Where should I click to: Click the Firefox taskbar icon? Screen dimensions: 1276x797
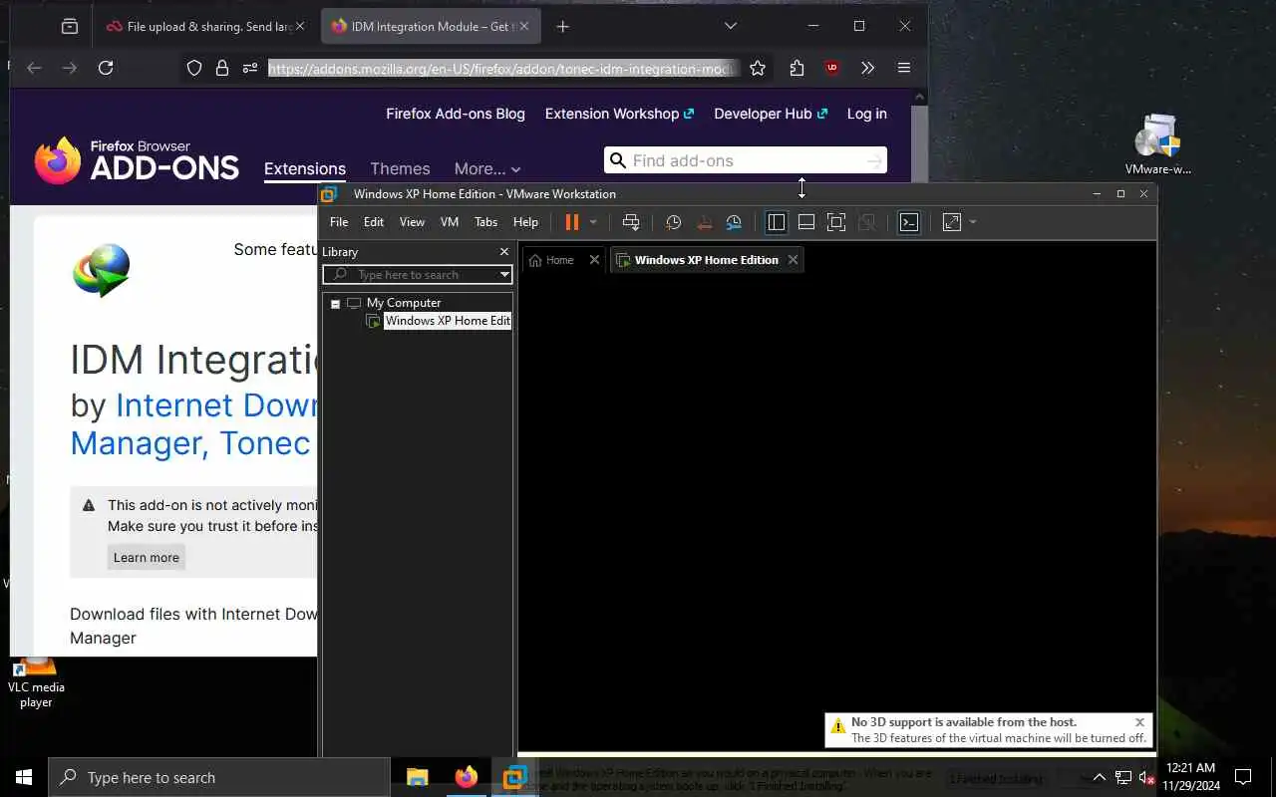coord(466,777)
